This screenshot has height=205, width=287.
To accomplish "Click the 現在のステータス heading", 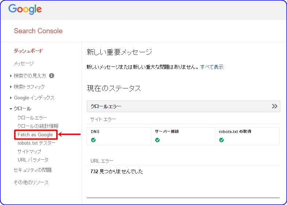I will point(114,88).
